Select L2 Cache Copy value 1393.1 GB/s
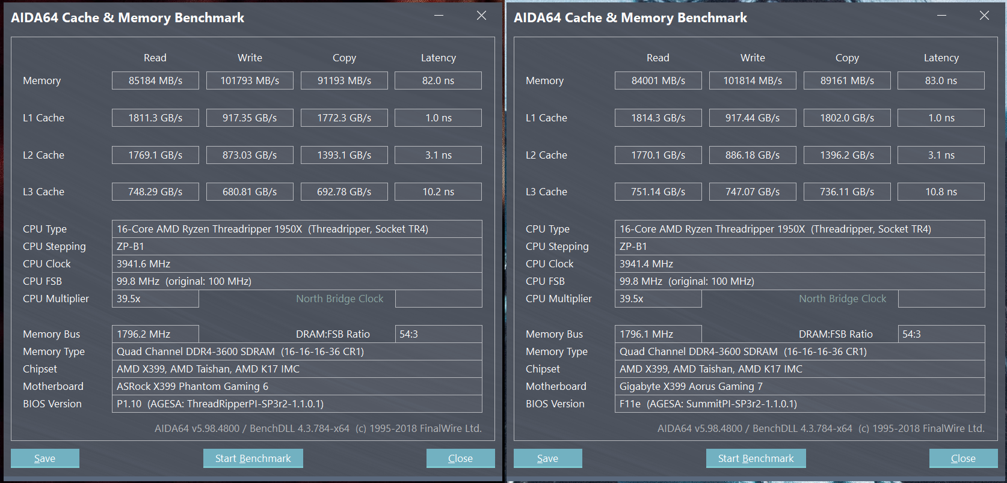Screen dimensions: 1007x483 click(344, 155)
